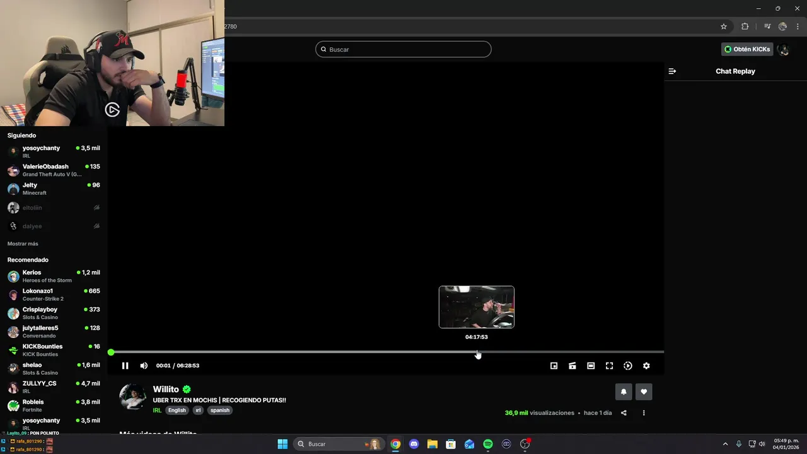Viewport: 807px width, 454px height.
Task: Bookmark page with star icon
Action: tap(724, 26)
